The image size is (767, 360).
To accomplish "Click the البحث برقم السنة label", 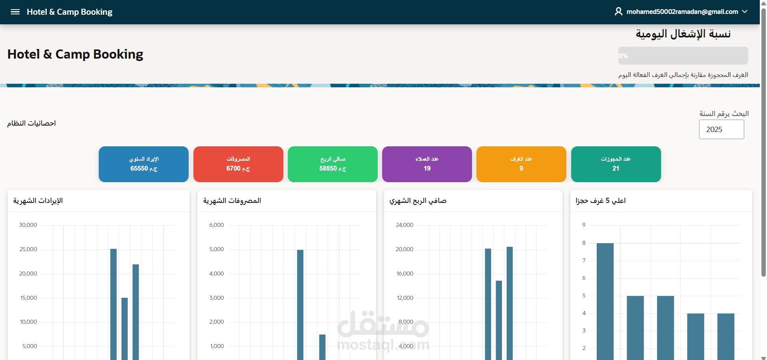I will pyautogui.click(x=724, y=114).
